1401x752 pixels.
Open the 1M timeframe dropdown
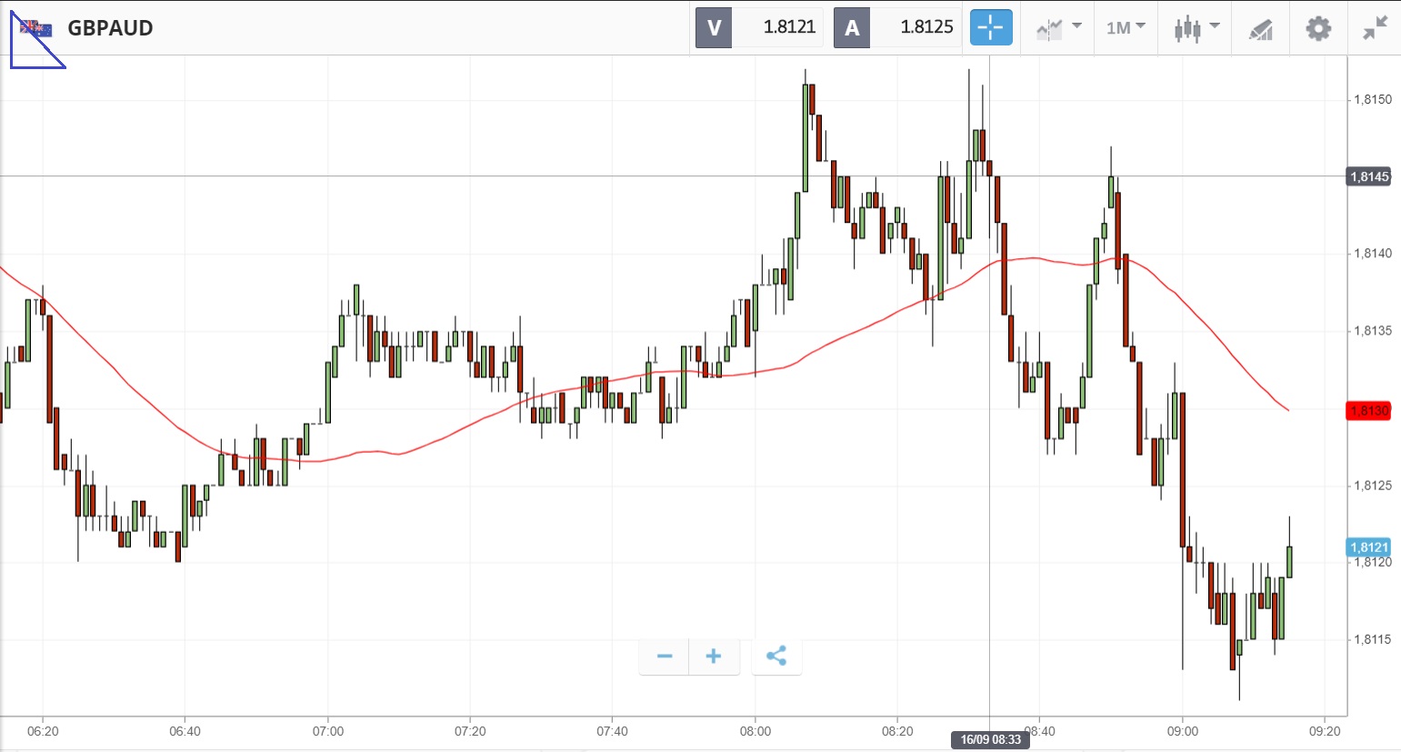[1126, 28]
